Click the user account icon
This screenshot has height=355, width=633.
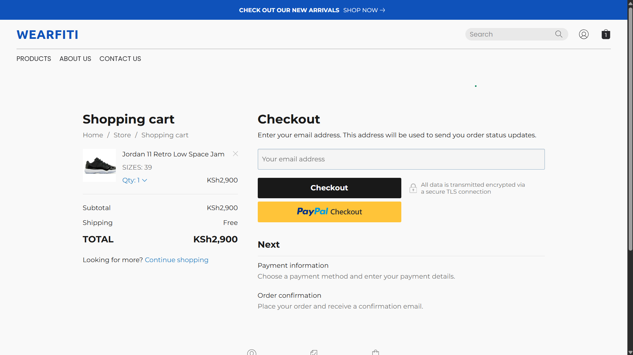tap(583, 34)
